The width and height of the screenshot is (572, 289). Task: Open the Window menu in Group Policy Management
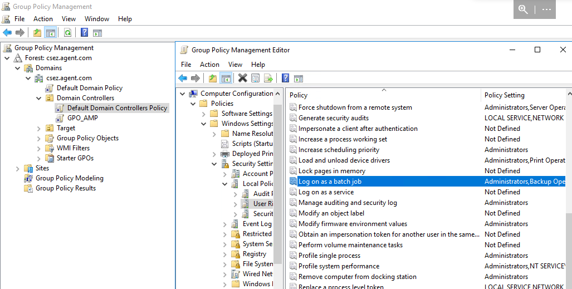pos(97,19)
